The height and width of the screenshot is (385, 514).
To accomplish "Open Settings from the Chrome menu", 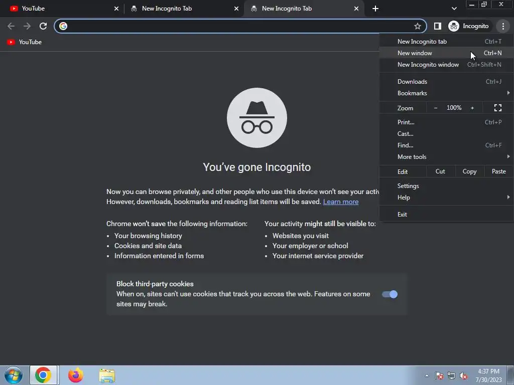I will [x=446, y=186].
